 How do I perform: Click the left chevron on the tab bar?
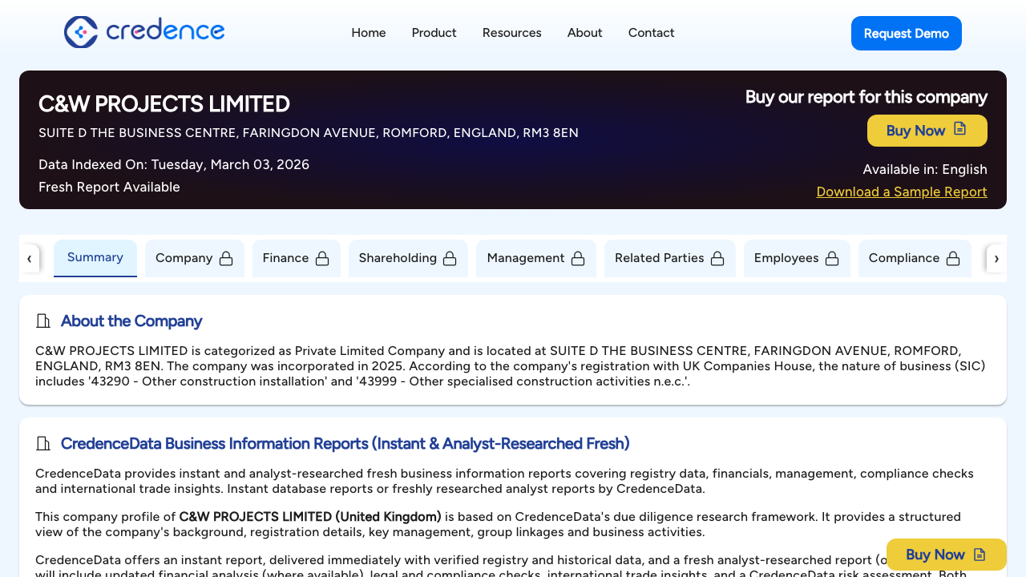[x=30, y=258]
